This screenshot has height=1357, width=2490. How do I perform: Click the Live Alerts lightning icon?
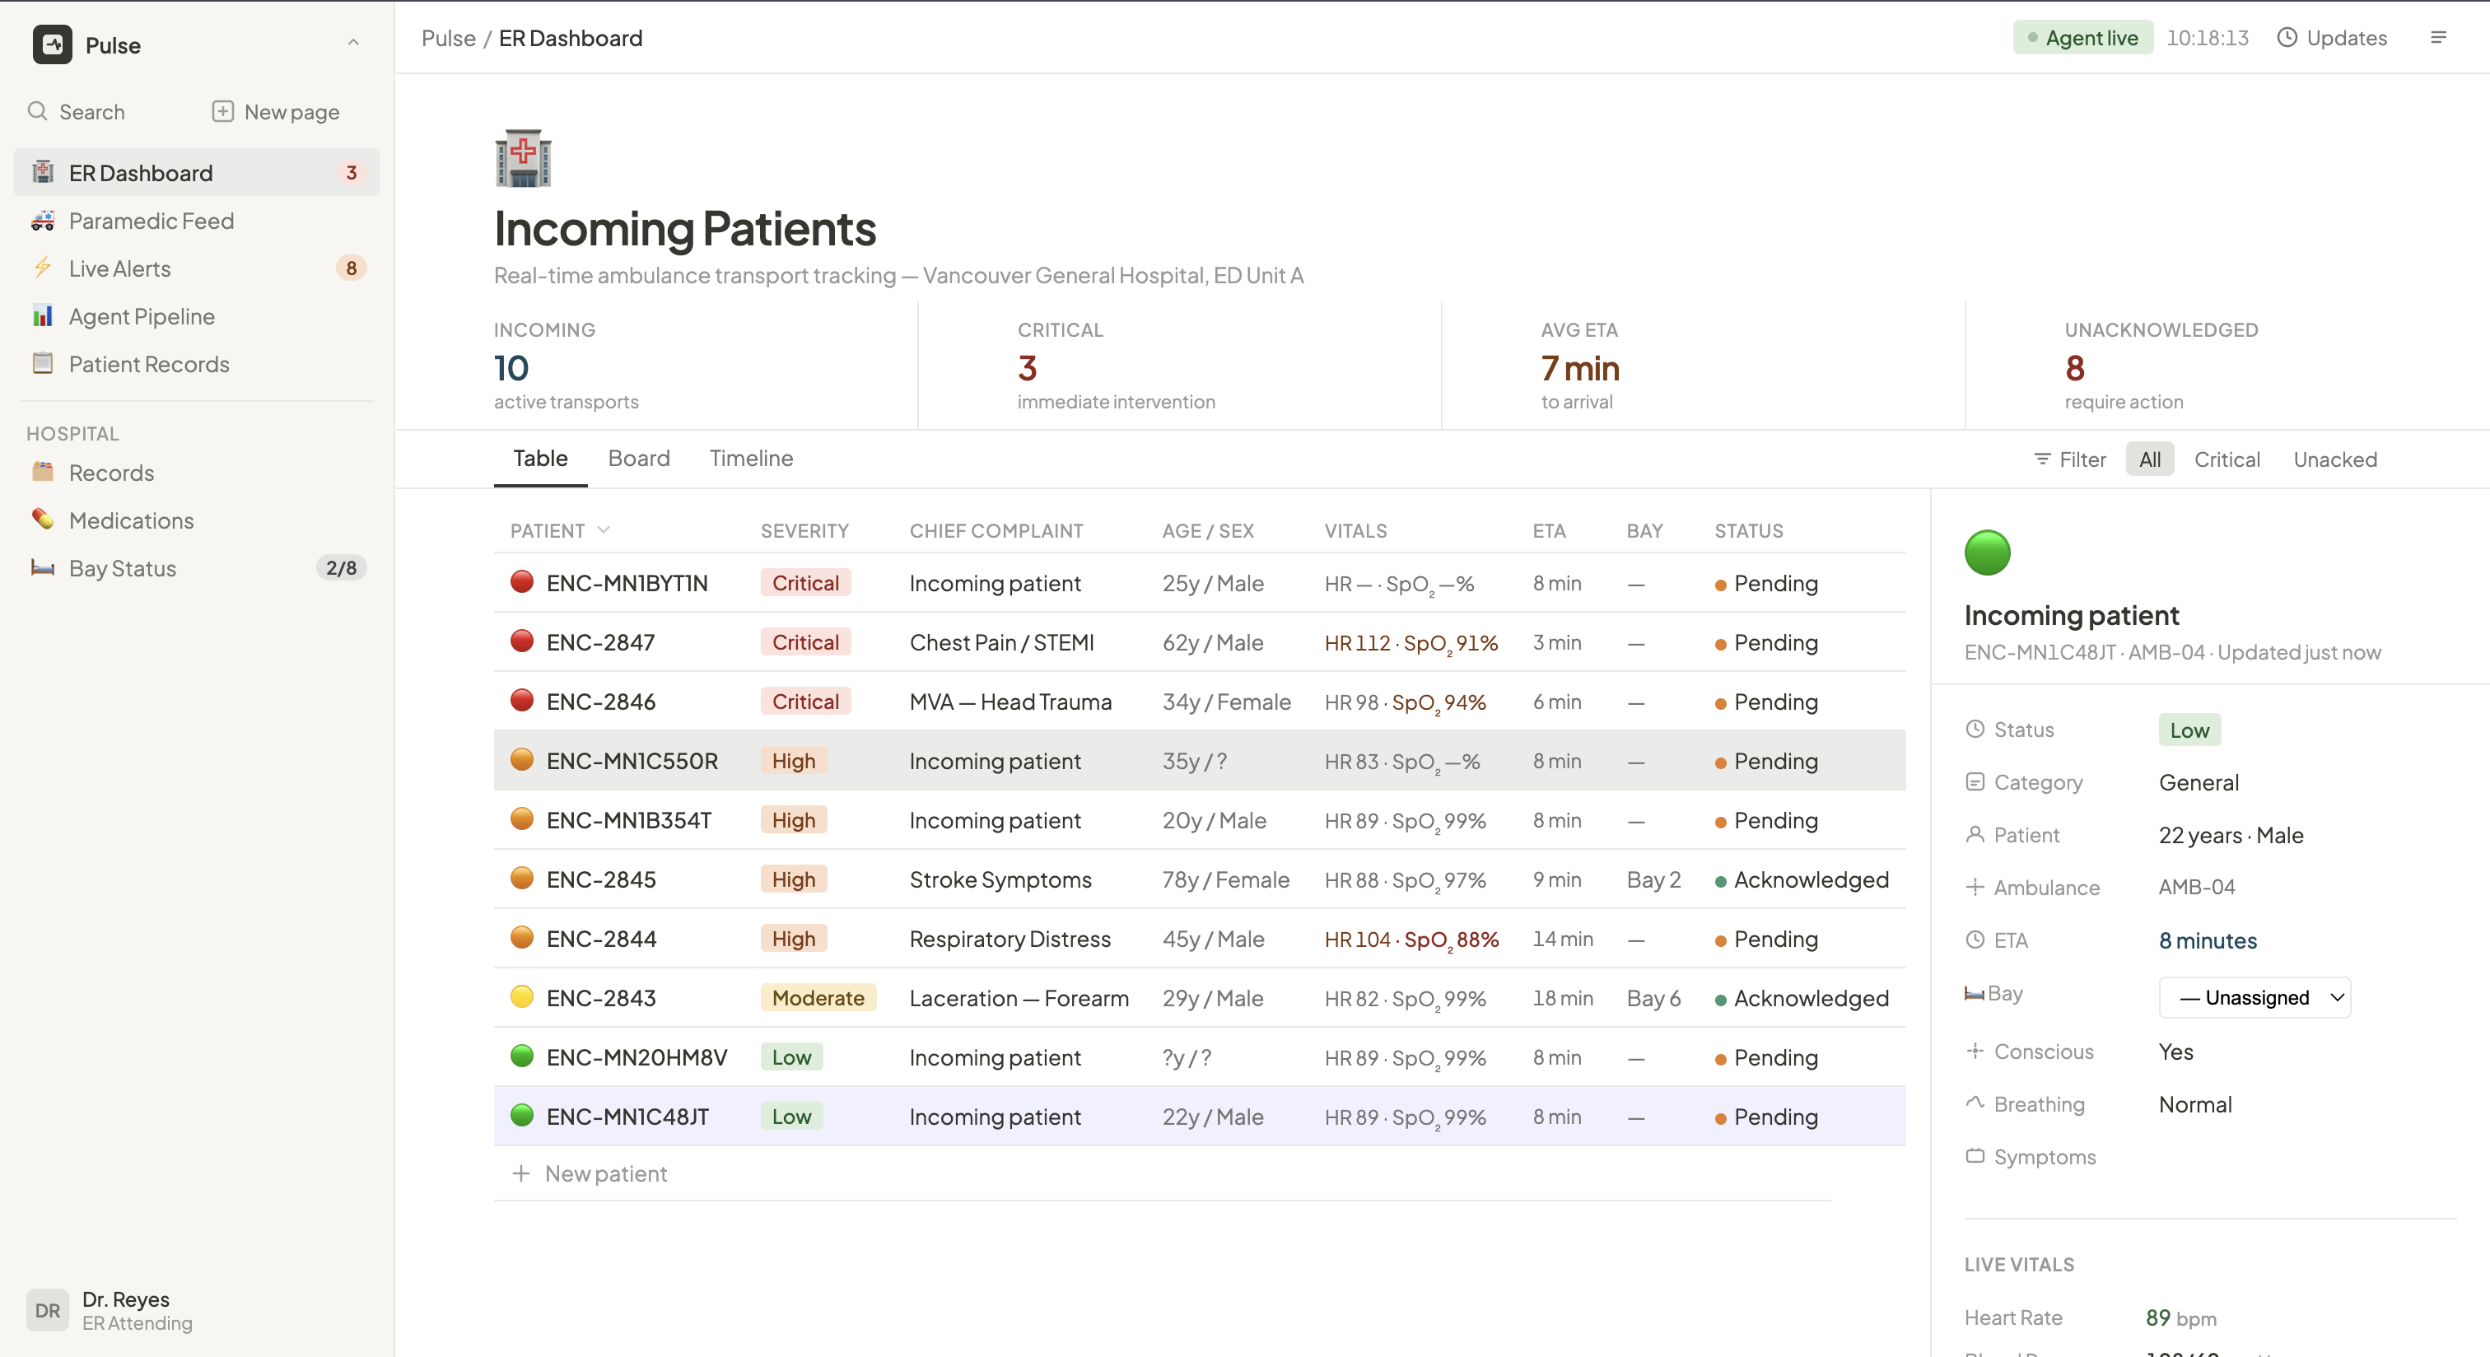[43, 268]
